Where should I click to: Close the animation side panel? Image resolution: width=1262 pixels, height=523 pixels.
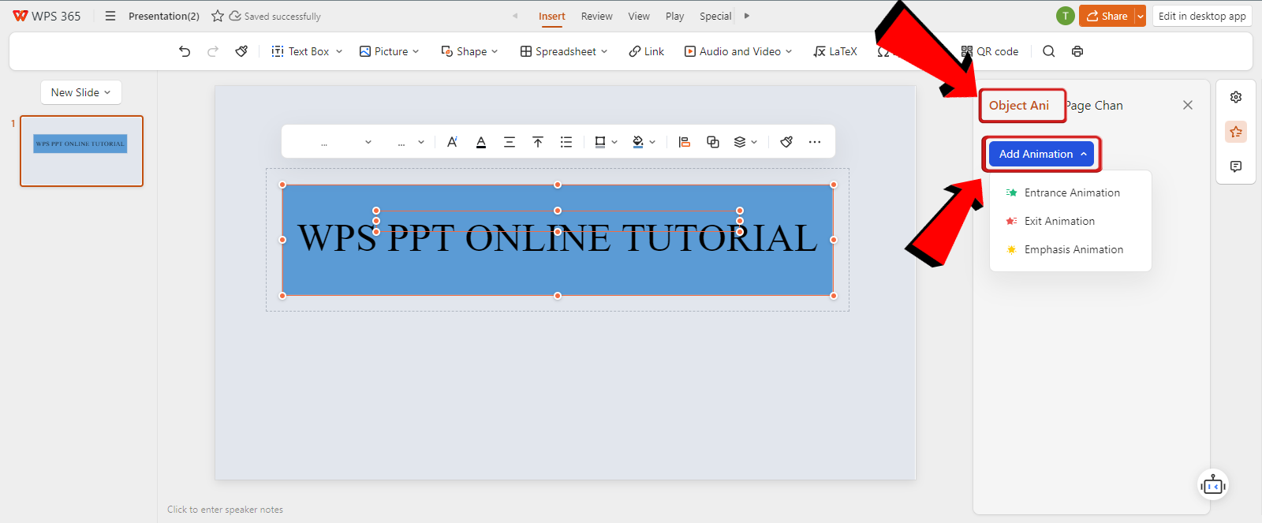pyautogui.click(x=1188, y=105)
